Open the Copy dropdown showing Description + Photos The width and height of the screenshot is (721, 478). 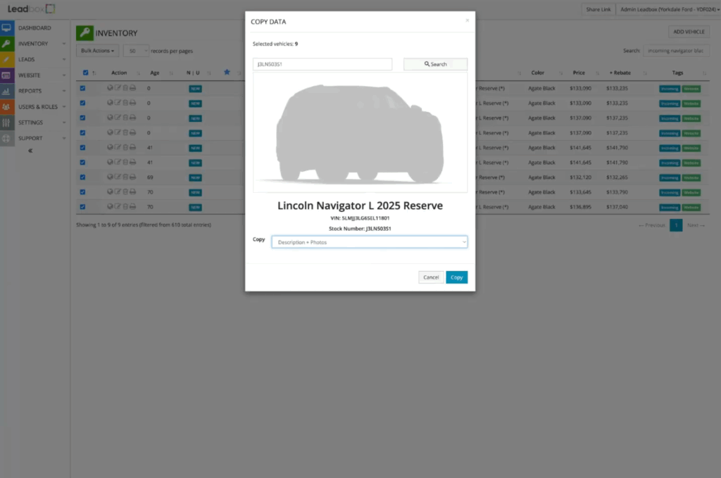click(x=369, y=242)
